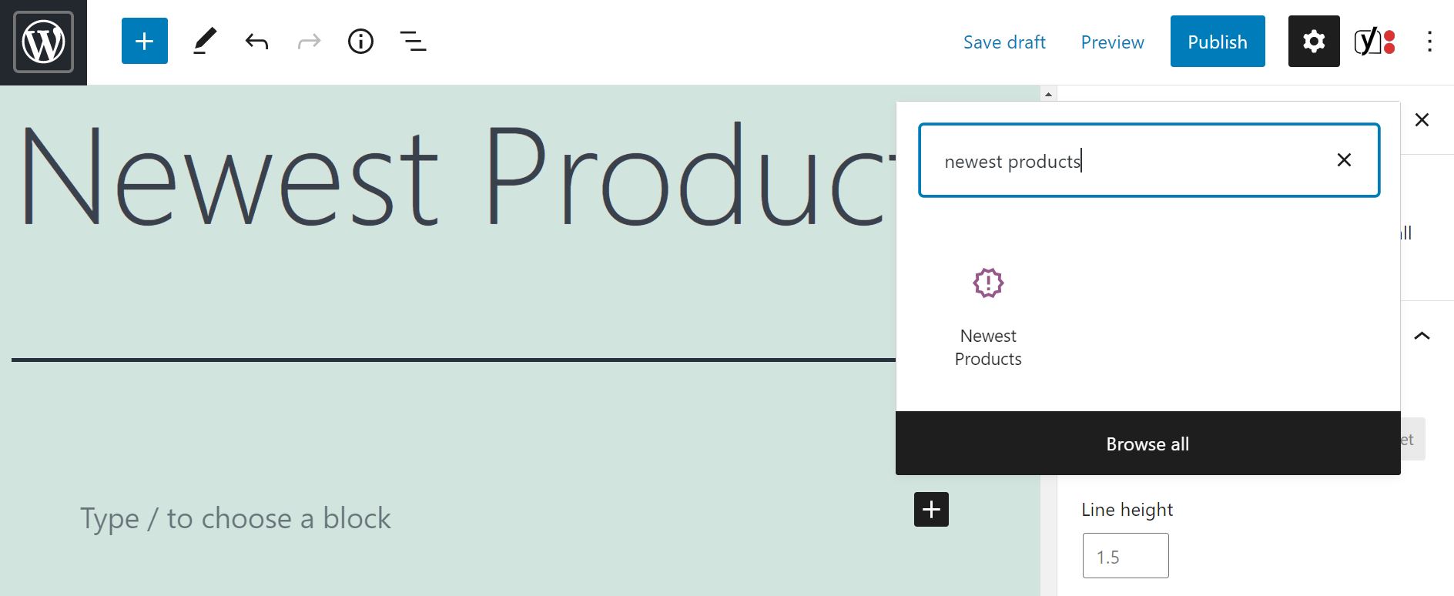This screenshot has width=1454, height=596.
Task: Open the block inserter with the plus icon
Action: 144,41
